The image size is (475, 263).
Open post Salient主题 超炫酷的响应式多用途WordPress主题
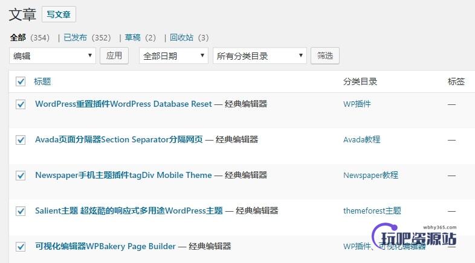point(129,211)
